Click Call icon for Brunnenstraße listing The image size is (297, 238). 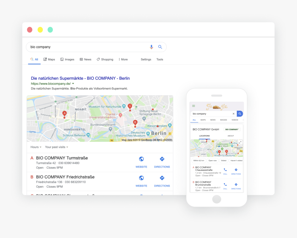225,185
